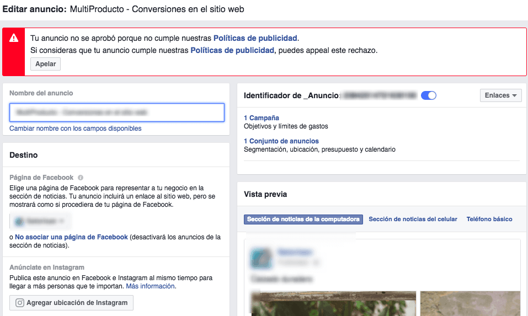Select Sección de noticias de la computadora tab
This screenshot has width=528, height=316.
click(303, 219)
